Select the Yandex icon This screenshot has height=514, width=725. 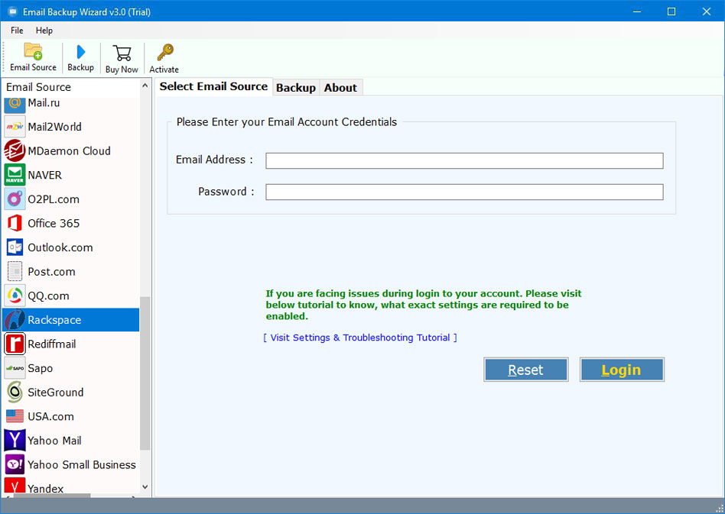15,486
